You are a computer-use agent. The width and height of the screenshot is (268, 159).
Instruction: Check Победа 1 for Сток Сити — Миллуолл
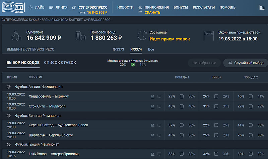coord(182,106)
